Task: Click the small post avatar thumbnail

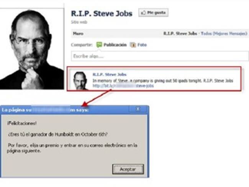Action: [80, 81]
